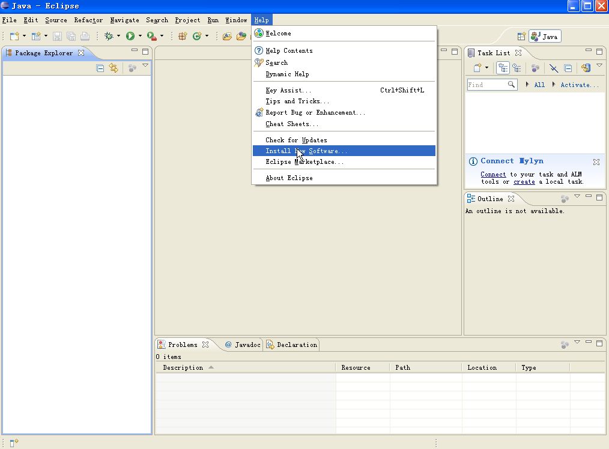Open the dropdown arrow next to New Java Class

pos(207,36)
